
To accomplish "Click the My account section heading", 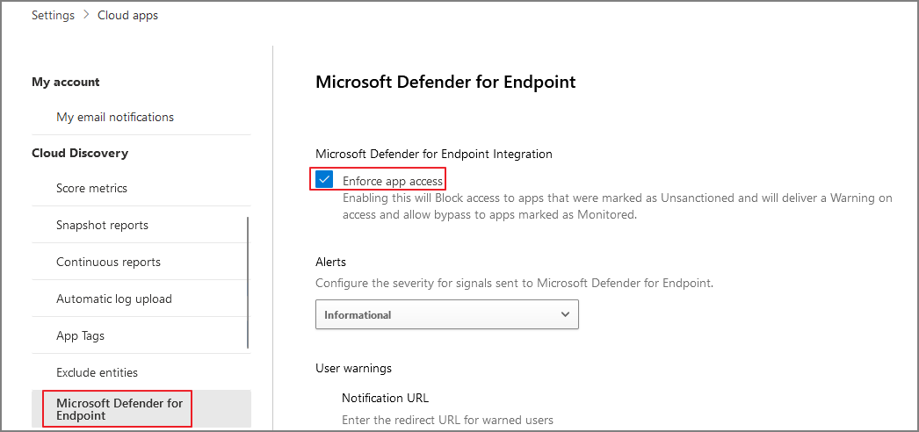I will click(66, 82).
